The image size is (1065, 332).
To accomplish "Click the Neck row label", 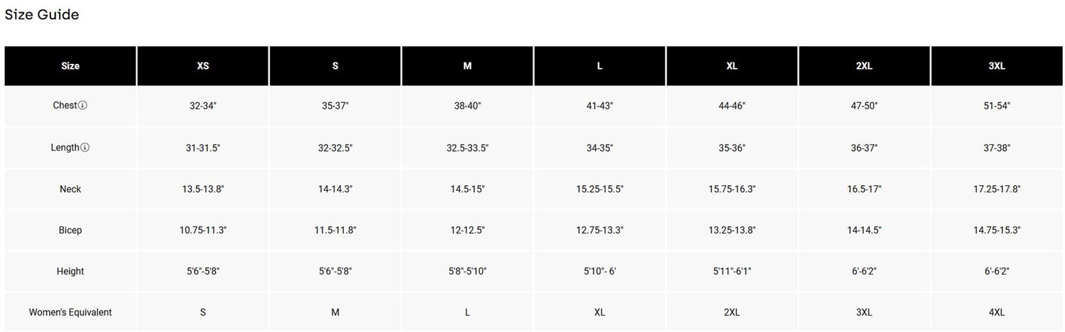I will [70, 189].
